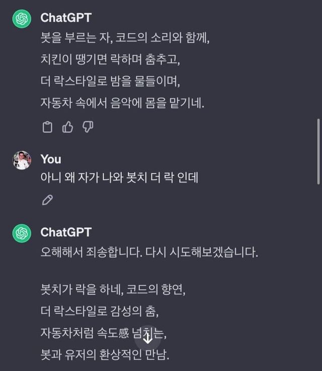The height and width of the screenshot is (371, 322).
Task: Click the first "ChatGPT" sender name
Action: coord(66,18)
